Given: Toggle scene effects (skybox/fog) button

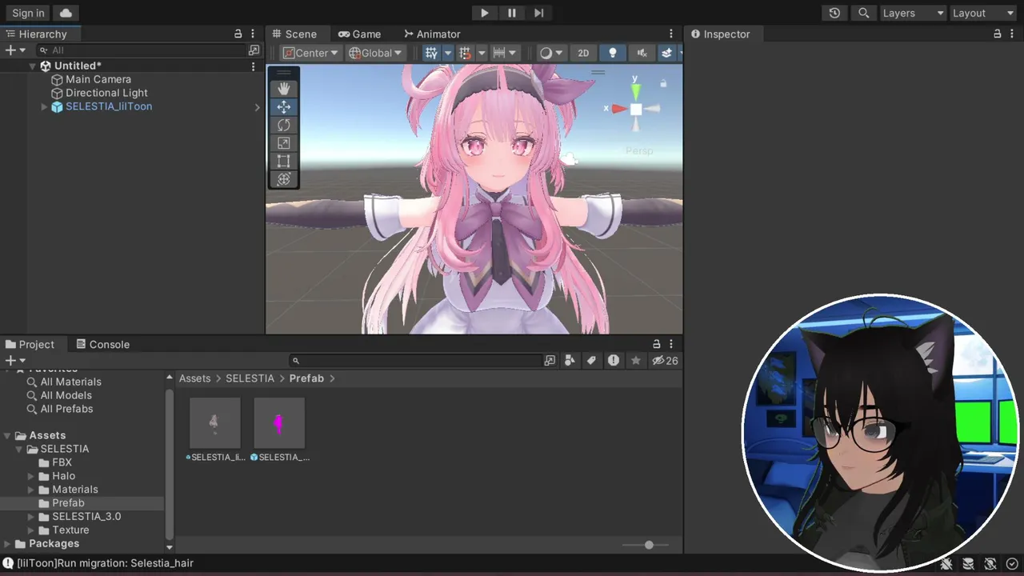Looking at the screenshot, I should pyautogui.click(x=666, y=53).
